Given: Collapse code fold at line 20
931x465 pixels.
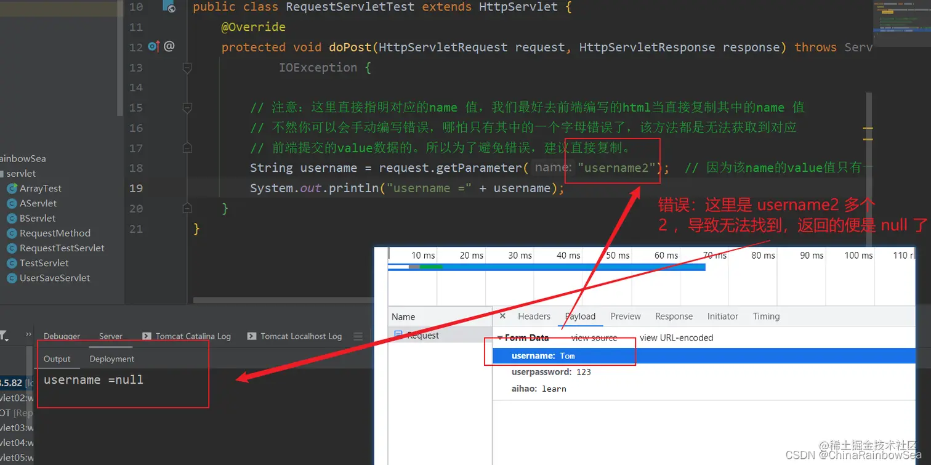Looking at the screenshot, I should point(187,208).
